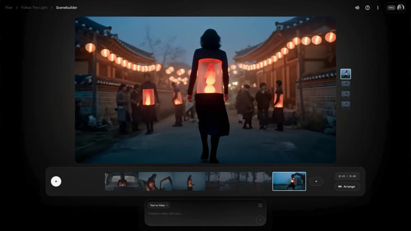Click the Arrange button
This screenshot has height=231, width=411.
point(347,187)
